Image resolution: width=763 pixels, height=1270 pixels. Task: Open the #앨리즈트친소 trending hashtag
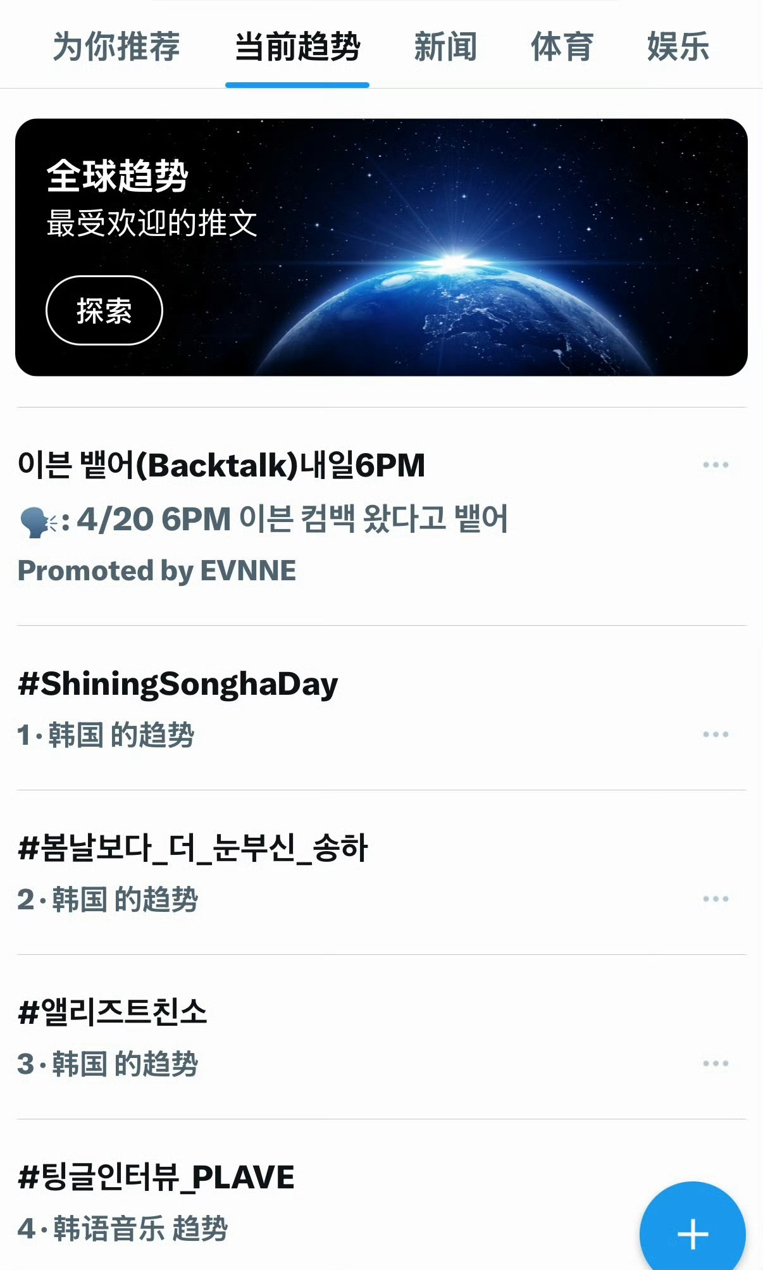(x=113, y=1012)
